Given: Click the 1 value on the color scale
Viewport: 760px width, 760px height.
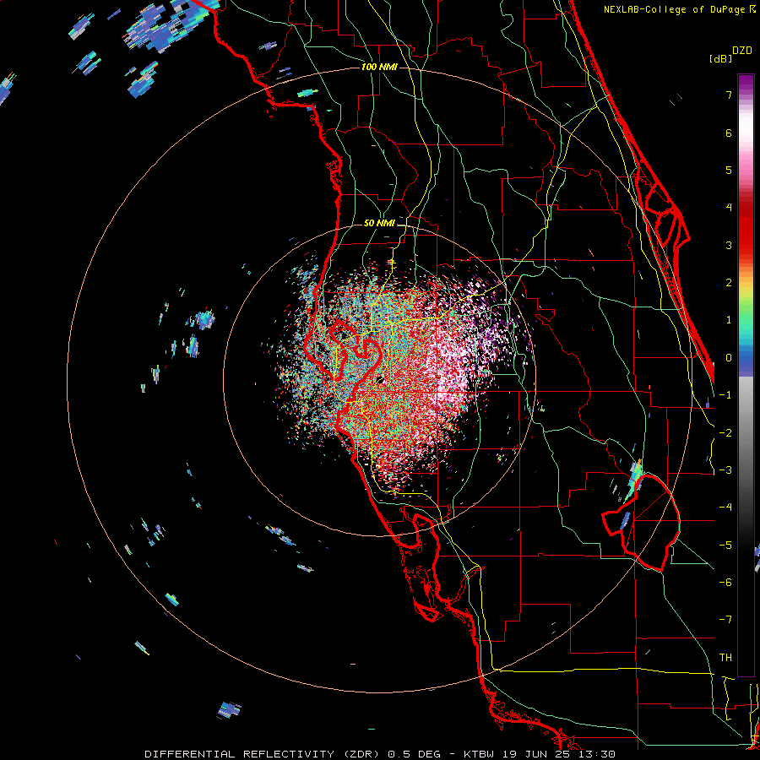Looking at the screenshot, I should [729, 320].
